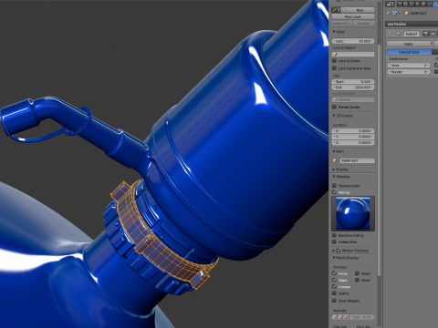Enable the Show Weights checkbox

click(334, 301)
